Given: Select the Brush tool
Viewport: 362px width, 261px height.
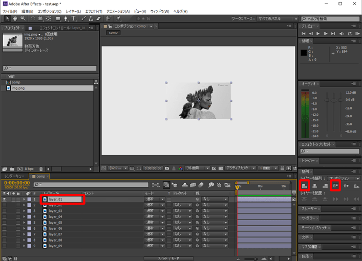Looking at the screenshot, I should [x=83, y=18].
